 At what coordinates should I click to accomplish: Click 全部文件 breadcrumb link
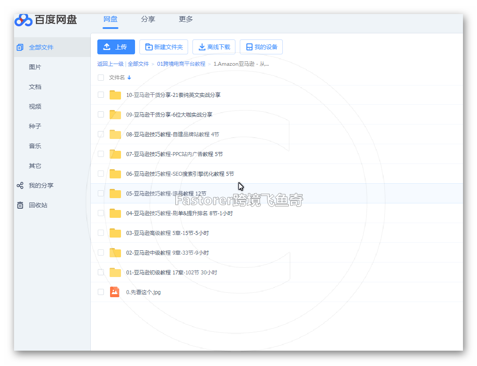point(139,64)
